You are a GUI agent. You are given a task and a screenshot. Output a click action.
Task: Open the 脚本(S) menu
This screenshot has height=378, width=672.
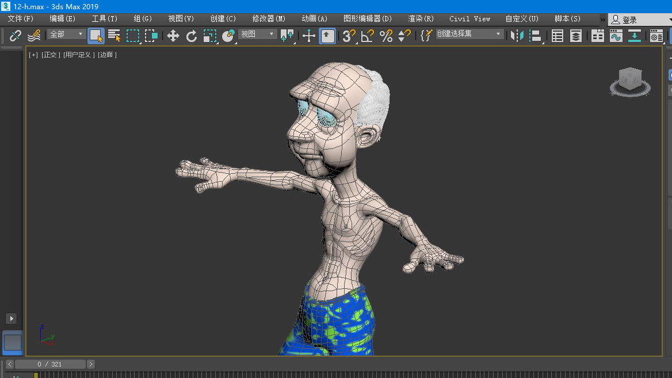click(567, 19)
